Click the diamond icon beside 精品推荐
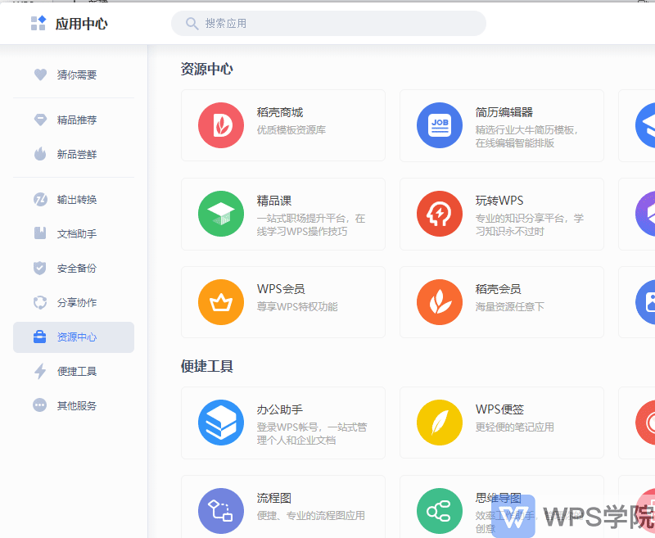 (x=40, y=120)
